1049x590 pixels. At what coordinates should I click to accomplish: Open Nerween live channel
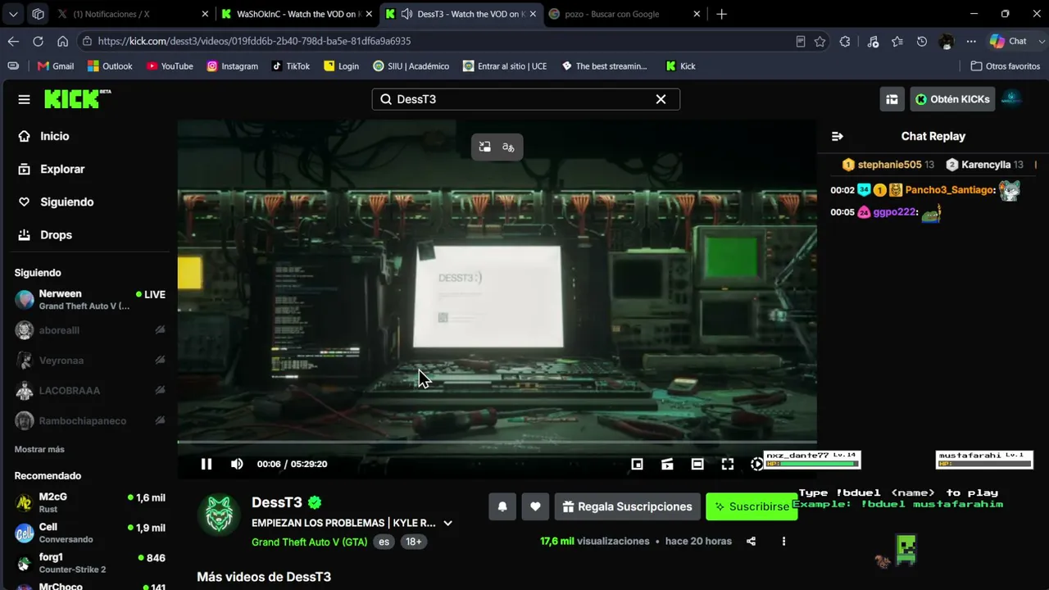(x=90, y=299)
